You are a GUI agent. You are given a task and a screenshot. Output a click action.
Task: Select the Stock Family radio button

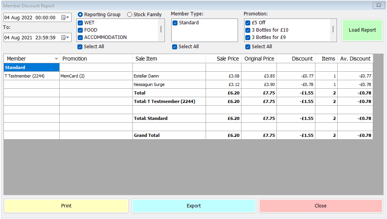[129, 15]
